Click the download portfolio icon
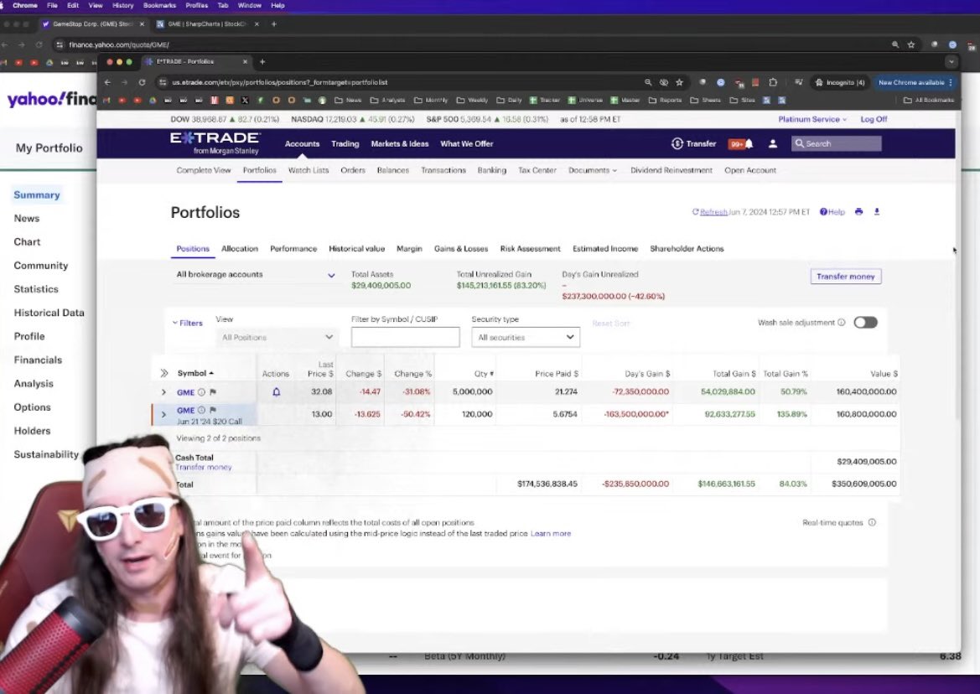Screen dimensions: 980x694 point(877,212)
